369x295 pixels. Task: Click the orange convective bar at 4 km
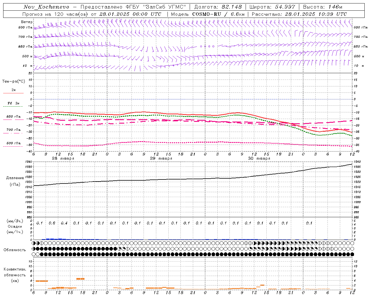coord(42,281)
